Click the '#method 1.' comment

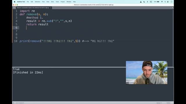pyautogui.click(x=35, y=18)
